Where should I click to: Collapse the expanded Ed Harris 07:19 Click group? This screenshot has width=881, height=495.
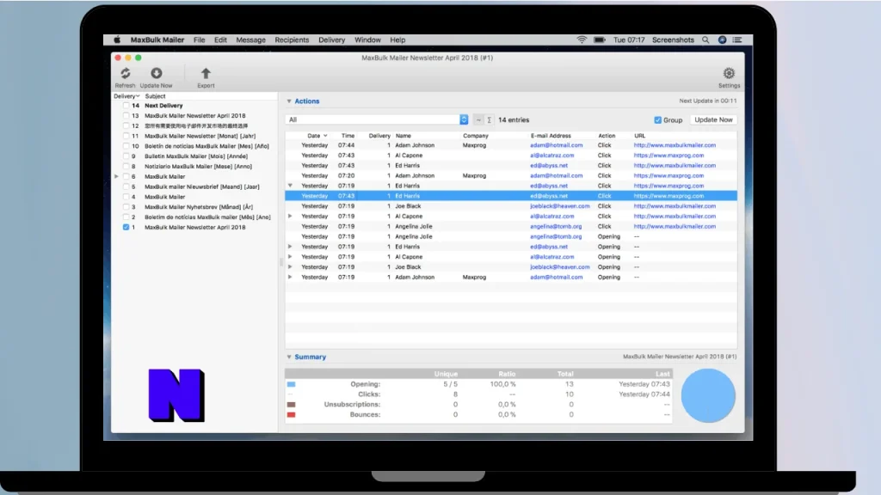point(290,186)
